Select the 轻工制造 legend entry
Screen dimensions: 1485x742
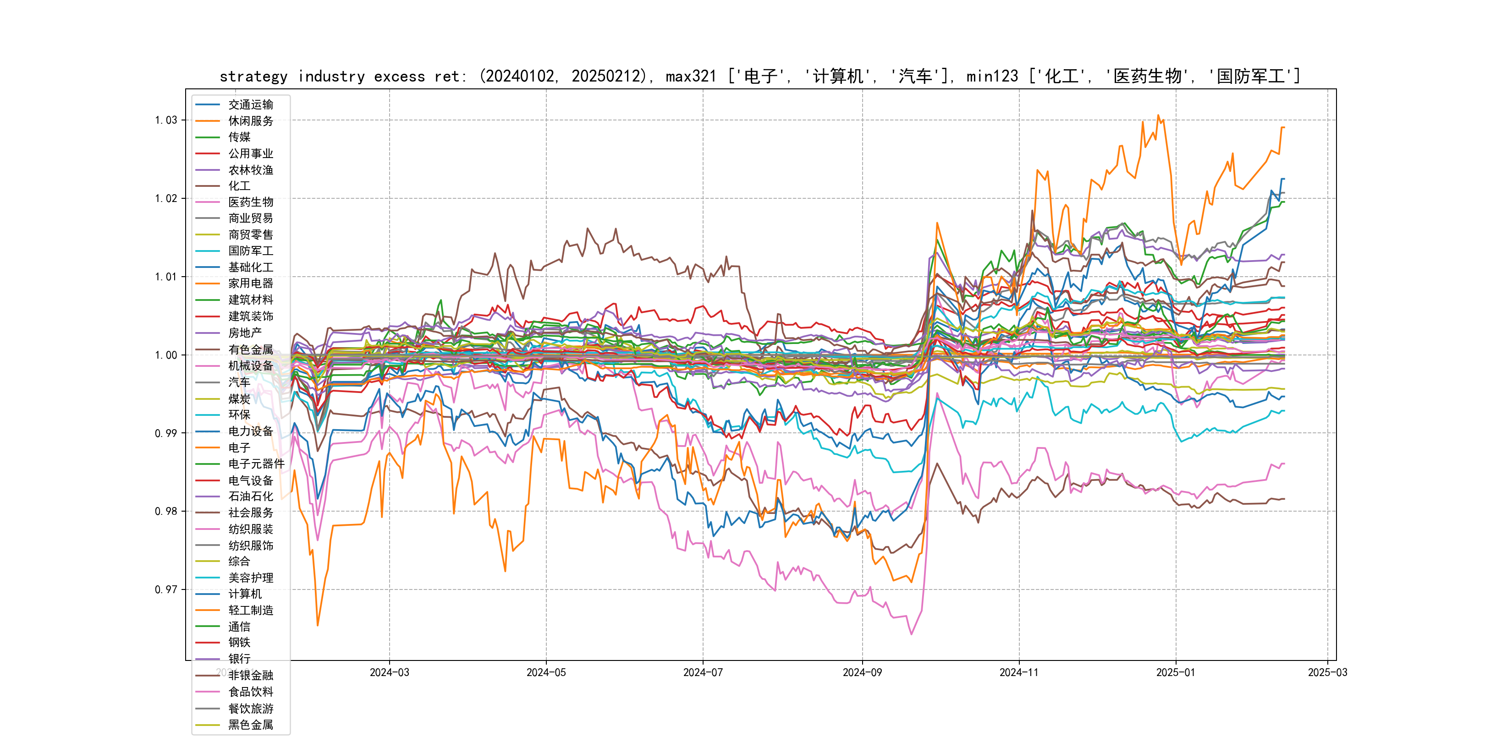click(x=250, y=610)
